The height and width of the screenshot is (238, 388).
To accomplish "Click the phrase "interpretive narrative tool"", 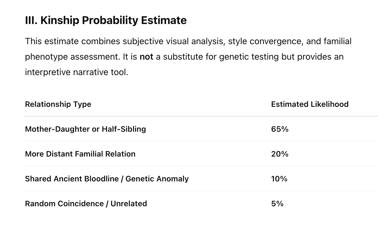I will point(76,72).
